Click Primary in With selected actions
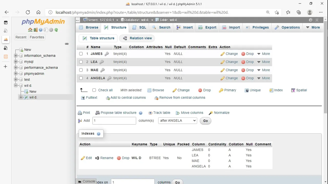328x184 pixels. [228, 90]
